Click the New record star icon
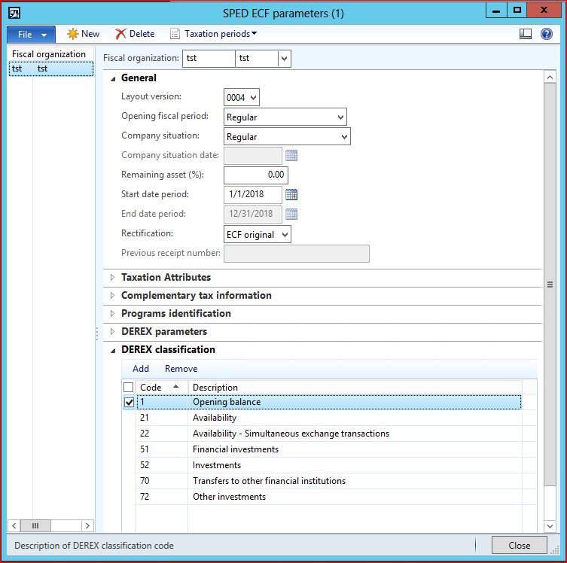 point(73,34)
